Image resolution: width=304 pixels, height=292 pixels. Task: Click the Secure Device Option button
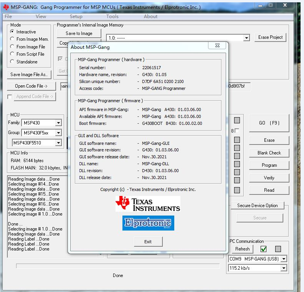tap(257, 206)
